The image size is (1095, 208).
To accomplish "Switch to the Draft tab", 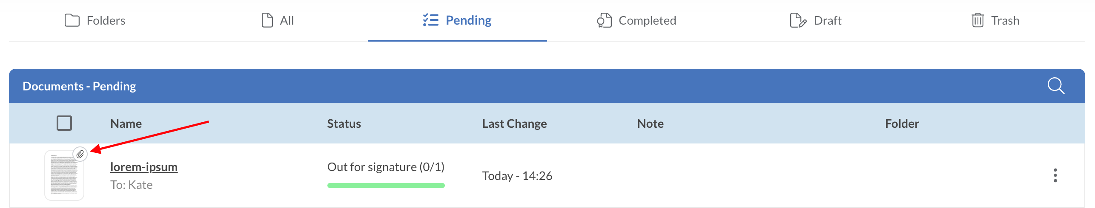I will tap(827, 20).
